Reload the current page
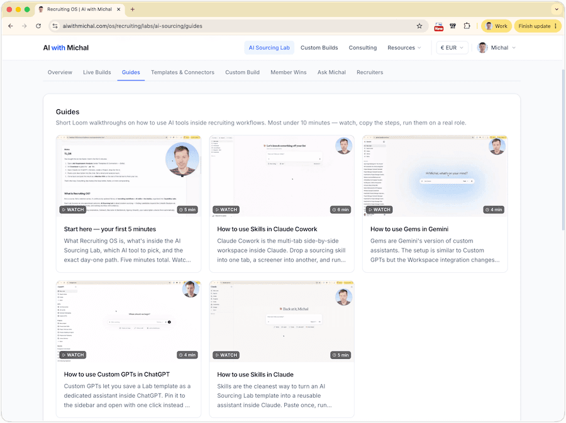The height and width of the screenshot is (423, 566). pos(38,26)
